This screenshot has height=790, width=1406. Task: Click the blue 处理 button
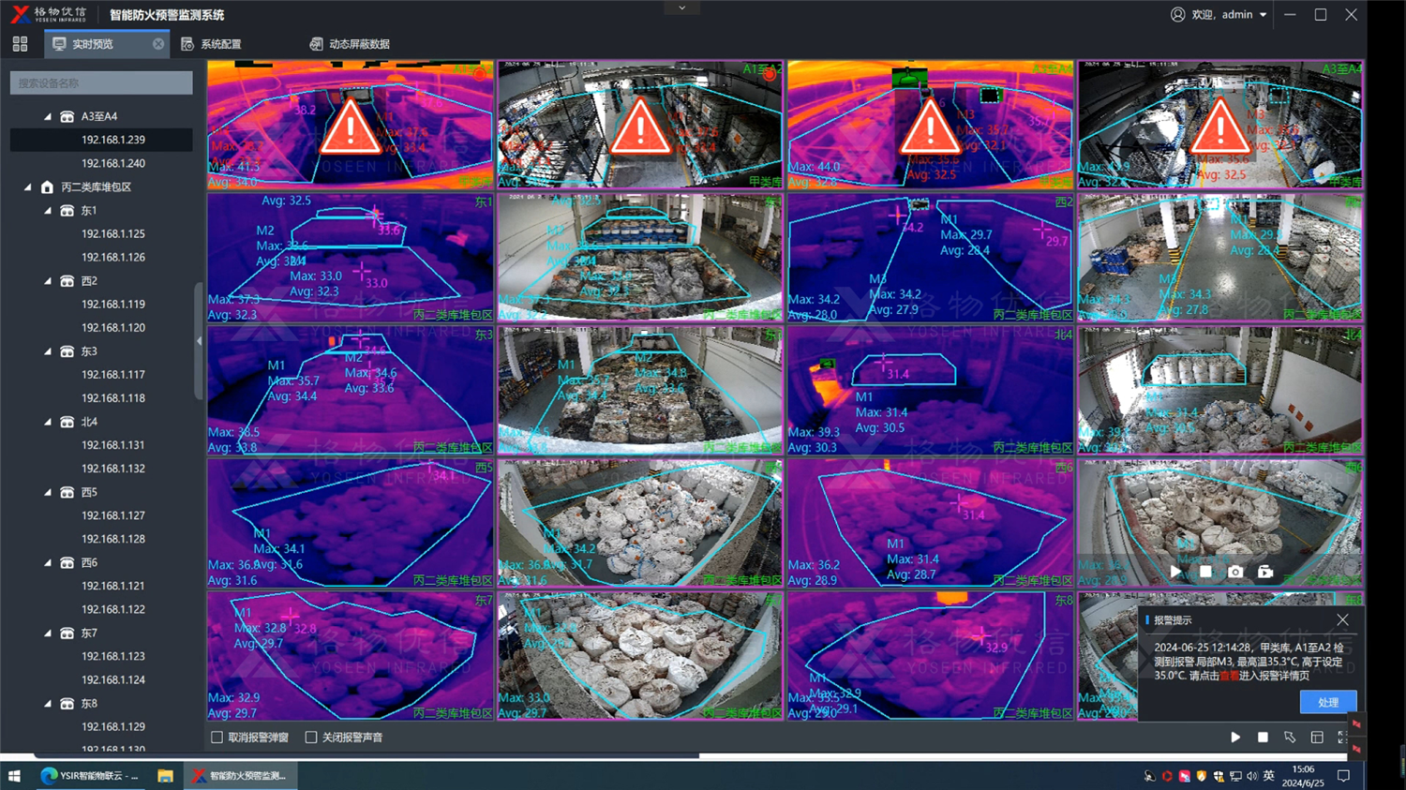pos(1327,702)
